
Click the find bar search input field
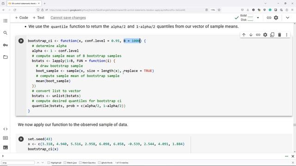tap(18, 163)
